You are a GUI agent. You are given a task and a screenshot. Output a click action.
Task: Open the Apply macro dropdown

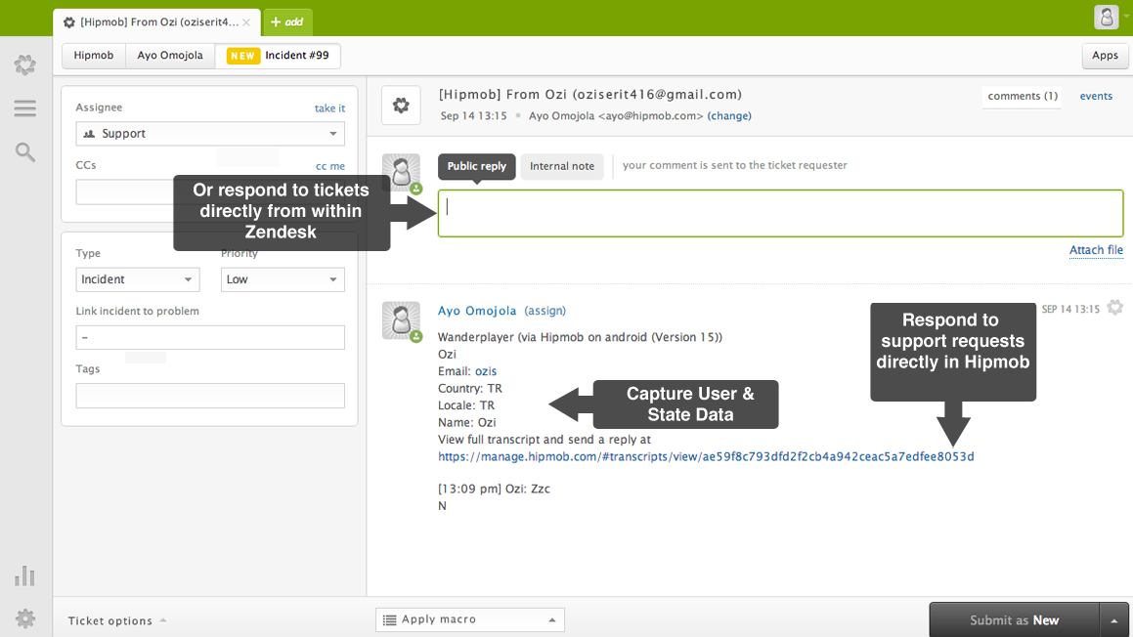pyautogui.click(x=469, y=619)
